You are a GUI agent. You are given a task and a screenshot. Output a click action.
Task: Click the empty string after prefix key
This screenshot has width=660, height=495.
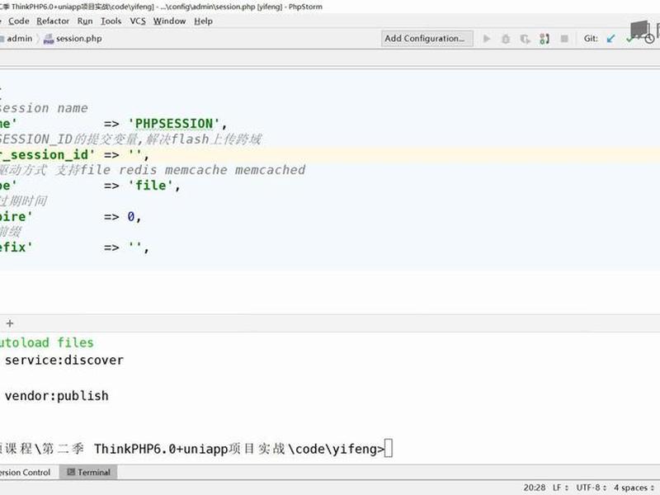tap(134, 247)
